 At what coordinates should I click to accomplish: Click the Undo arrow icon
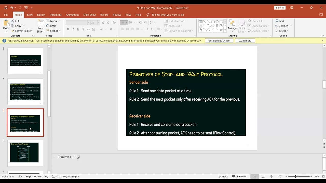tap(12, 8)
